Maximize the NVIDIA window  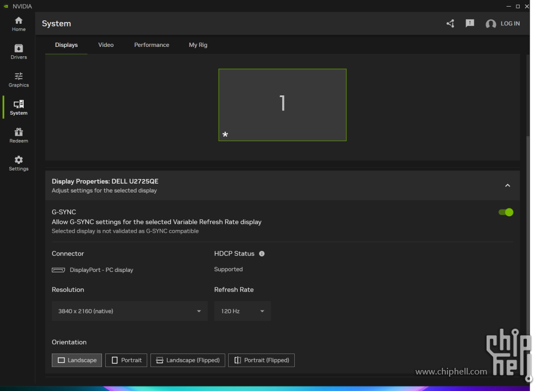tap(517, 6)
